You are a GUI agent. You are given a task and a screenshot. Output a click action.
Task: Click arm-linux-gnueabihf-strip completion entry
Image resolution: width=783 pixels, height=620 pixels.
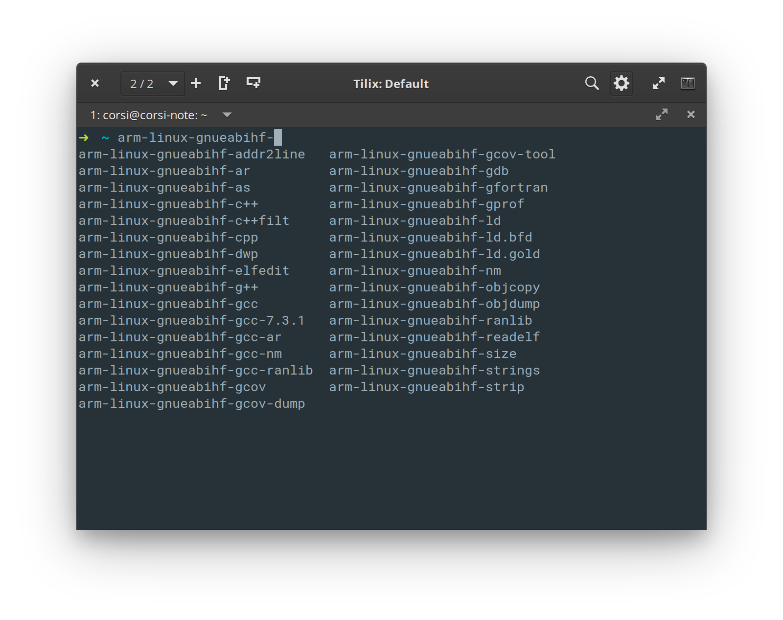[x=427, y=387]
